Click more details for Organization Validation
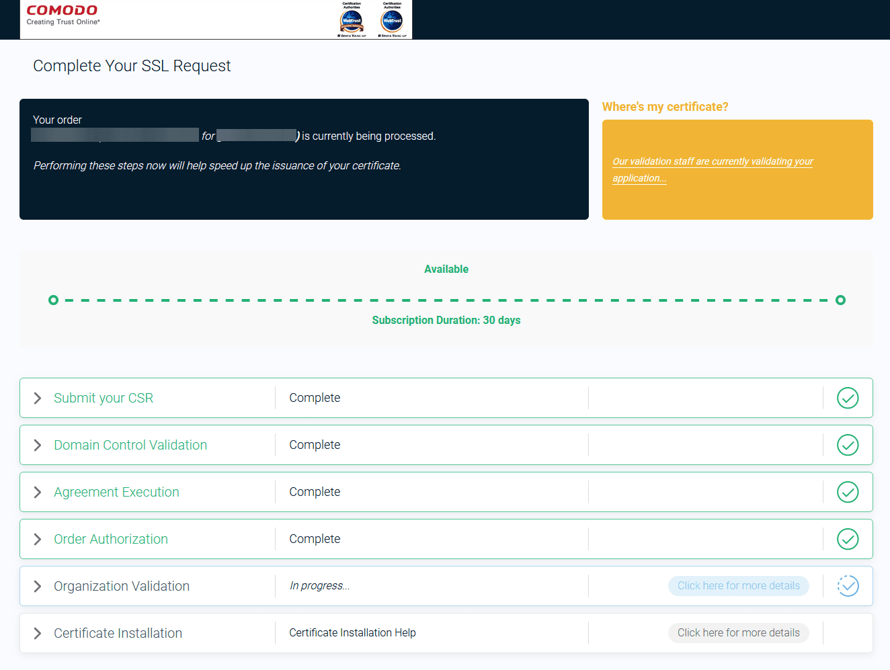 [738, 586]
